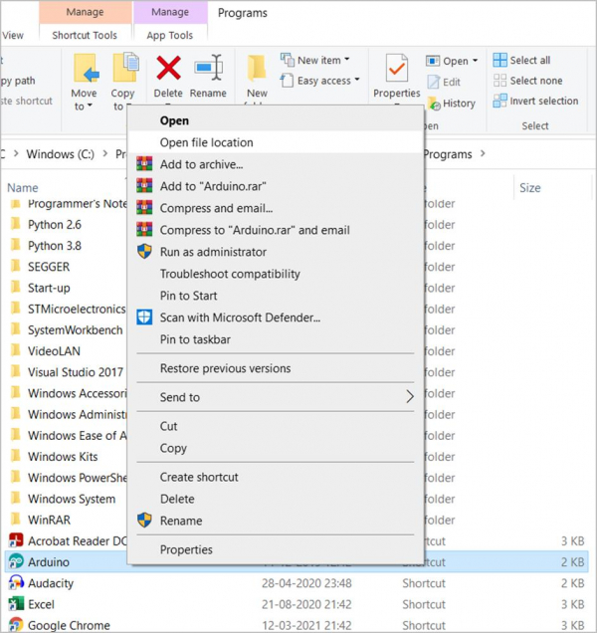The height and width of the screenshot is (633, 597).
Task: Select the Windows Kits folder
Action: tap(63, 456)
